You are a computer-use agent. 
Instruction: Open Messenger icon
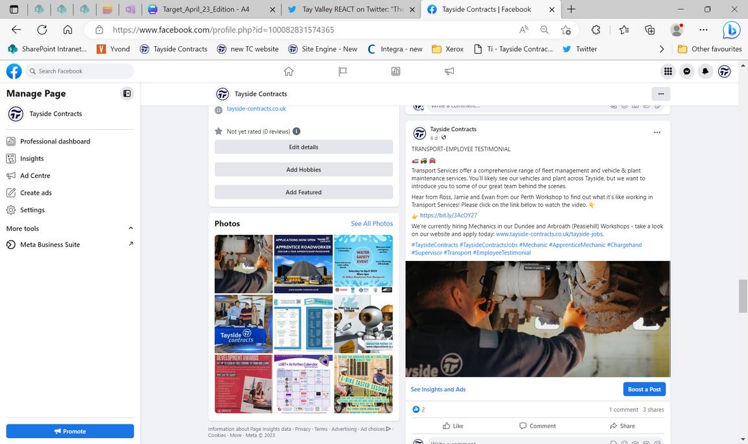(x=686, y=71)
